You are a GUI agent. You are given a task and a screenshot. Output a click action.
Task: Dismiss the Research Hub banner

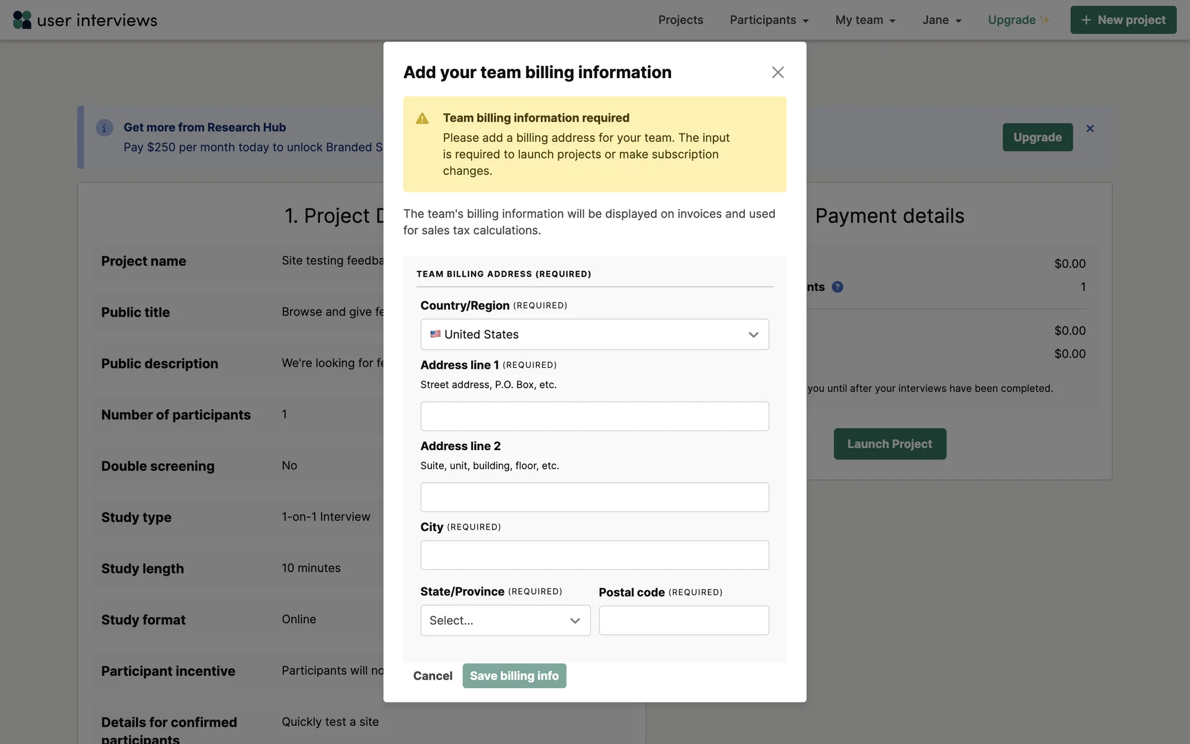tap(1090, 128)
